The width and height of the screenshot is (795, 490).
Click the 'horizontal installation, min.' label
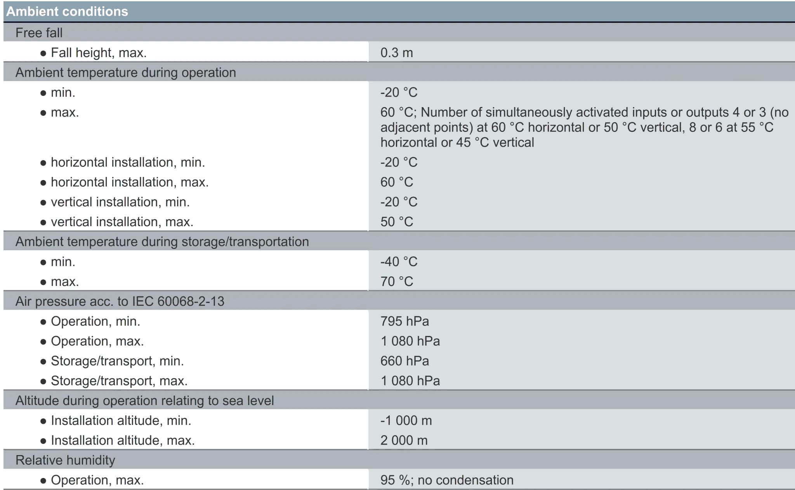click(128, 162)
